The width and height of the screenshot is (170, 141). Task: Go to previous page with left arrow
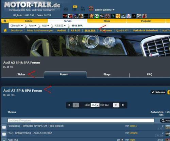tap(76, 105)
